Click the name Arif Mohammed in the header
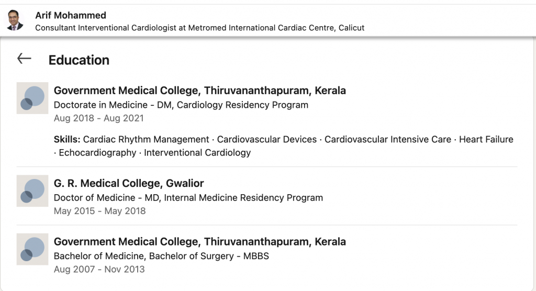Image resolution: width=536 pixels, height=291 pixels. pos(71,15)
